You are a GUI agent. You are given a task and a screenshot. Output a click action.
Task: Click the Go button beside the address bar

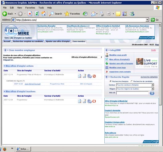tap(155, 20)
